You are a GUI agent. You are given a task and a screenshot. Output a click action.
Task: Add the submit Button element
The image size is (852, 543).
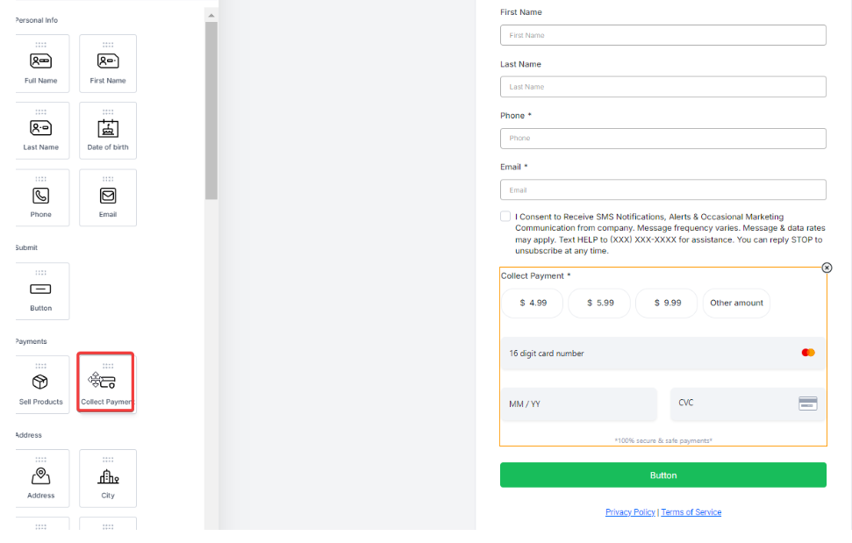pyautogui.click(x=41, y=290)
